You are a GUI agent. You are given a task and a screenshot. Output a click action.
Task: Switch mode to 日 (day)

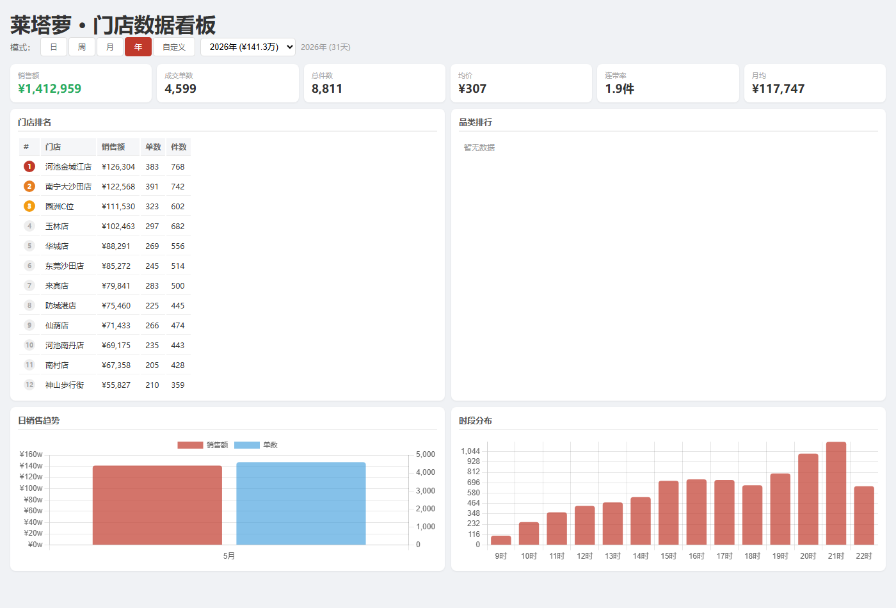[x=54, y=47]
